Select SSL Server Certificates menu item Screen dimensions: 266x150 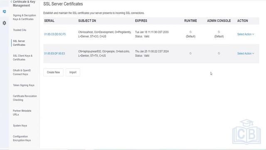19,43
